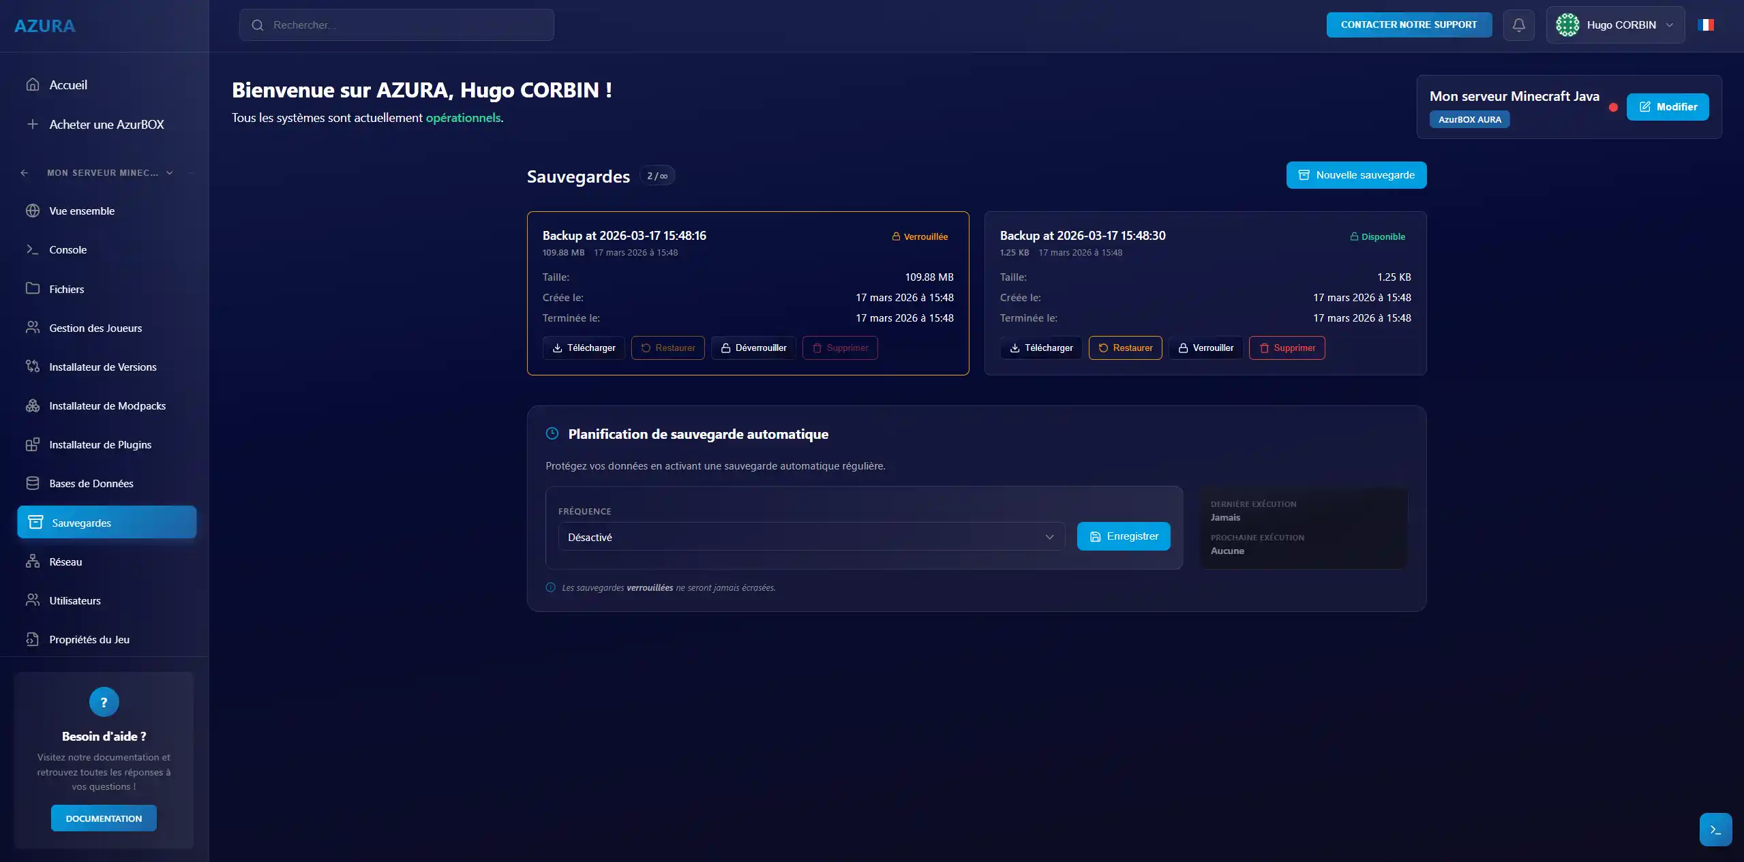Image resolution: width=1744 pixels, height=862 pixels.
Task: Click the DOCUMENTATION button
Action: pyautogui.click(x=104, y=818)
